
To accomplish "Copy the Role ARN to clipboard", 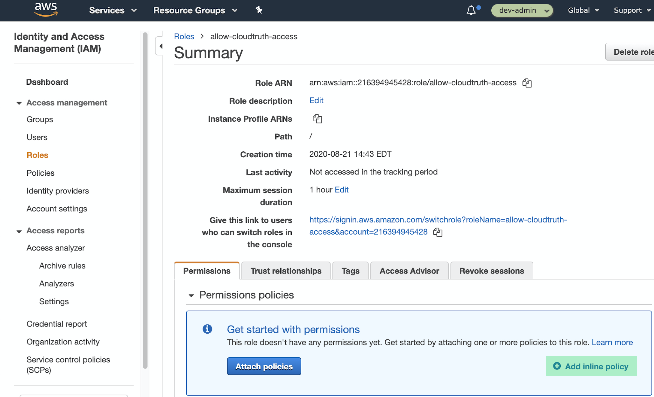I will [x=527, y=83].
